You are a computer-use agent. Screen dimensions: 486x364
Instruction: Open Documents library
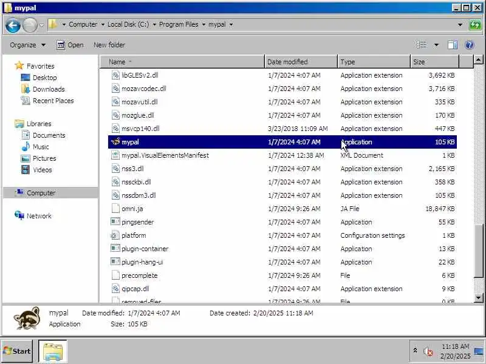(49, 135)
